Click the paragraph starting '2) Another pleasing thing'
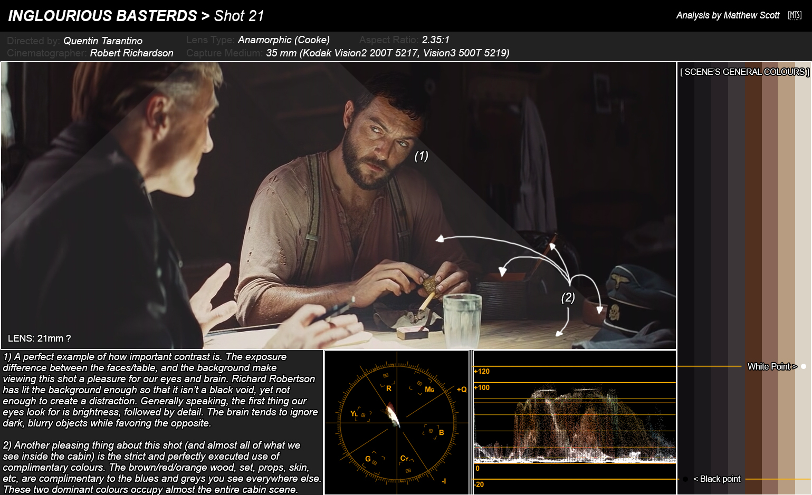 [161, 467]
